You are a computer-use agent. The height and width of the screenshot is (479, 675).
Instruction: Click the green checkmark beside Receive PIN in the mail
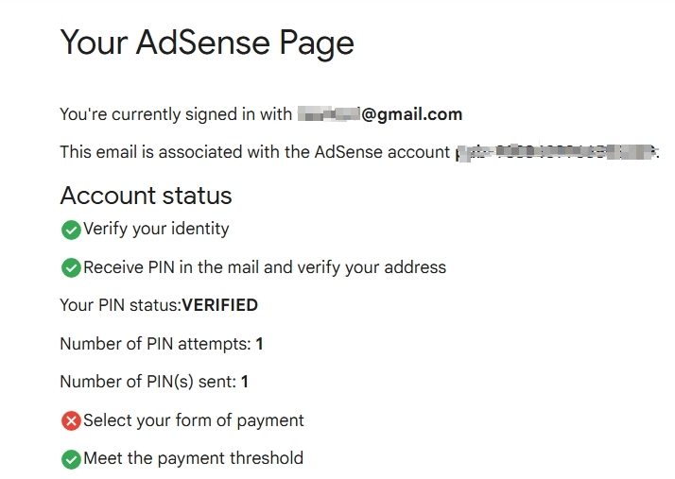71,268
